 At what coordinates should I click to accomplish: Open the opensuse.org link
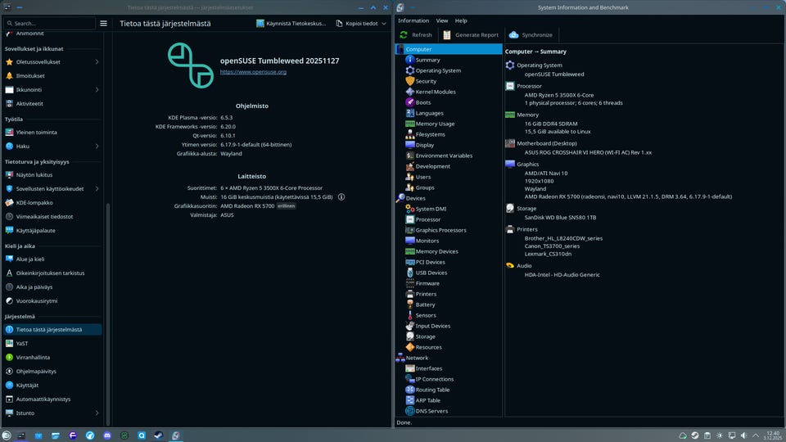[253, 72]
